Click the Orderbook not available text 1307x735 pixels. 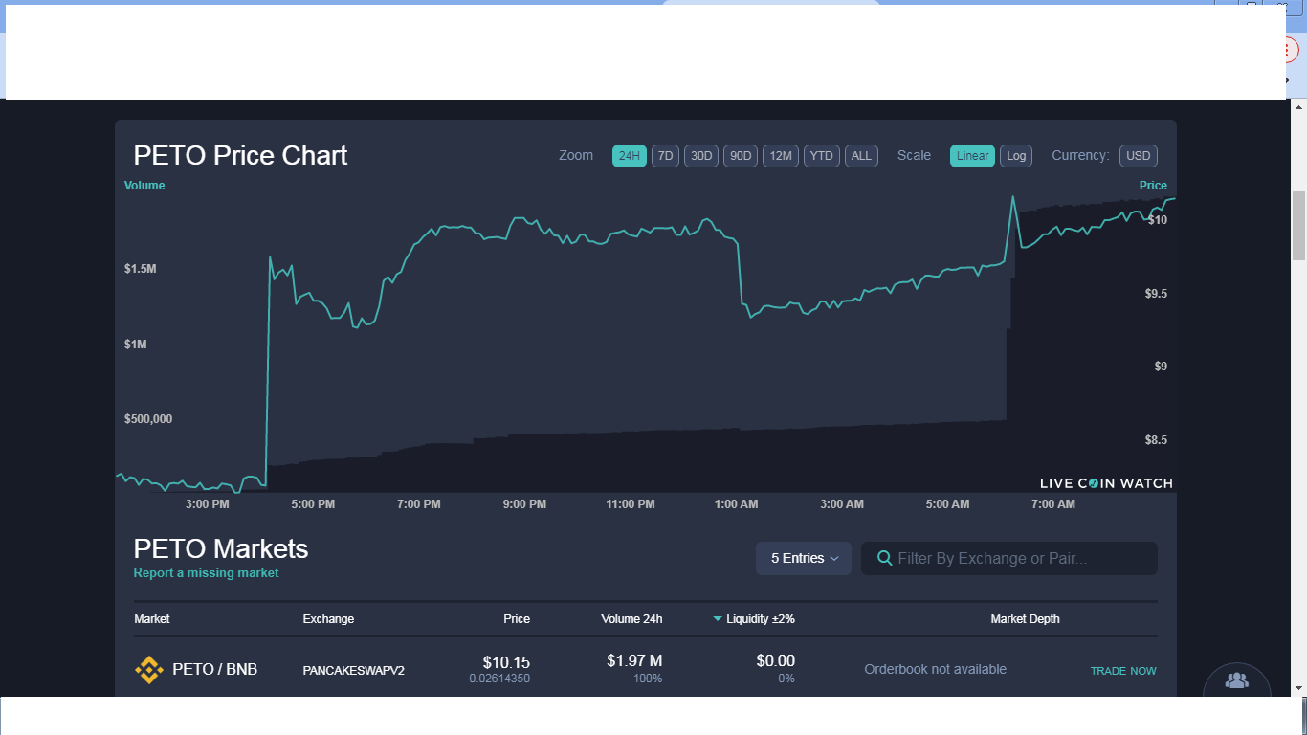click(936, 670)
